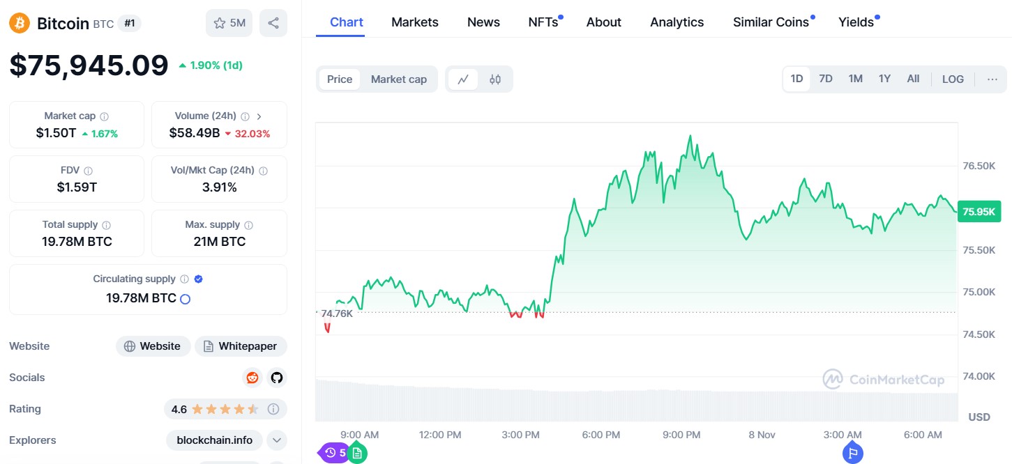The height and width of the screenshot is (464, 1012).
Task: Open the About tab
Action: (x=604, y=22)
